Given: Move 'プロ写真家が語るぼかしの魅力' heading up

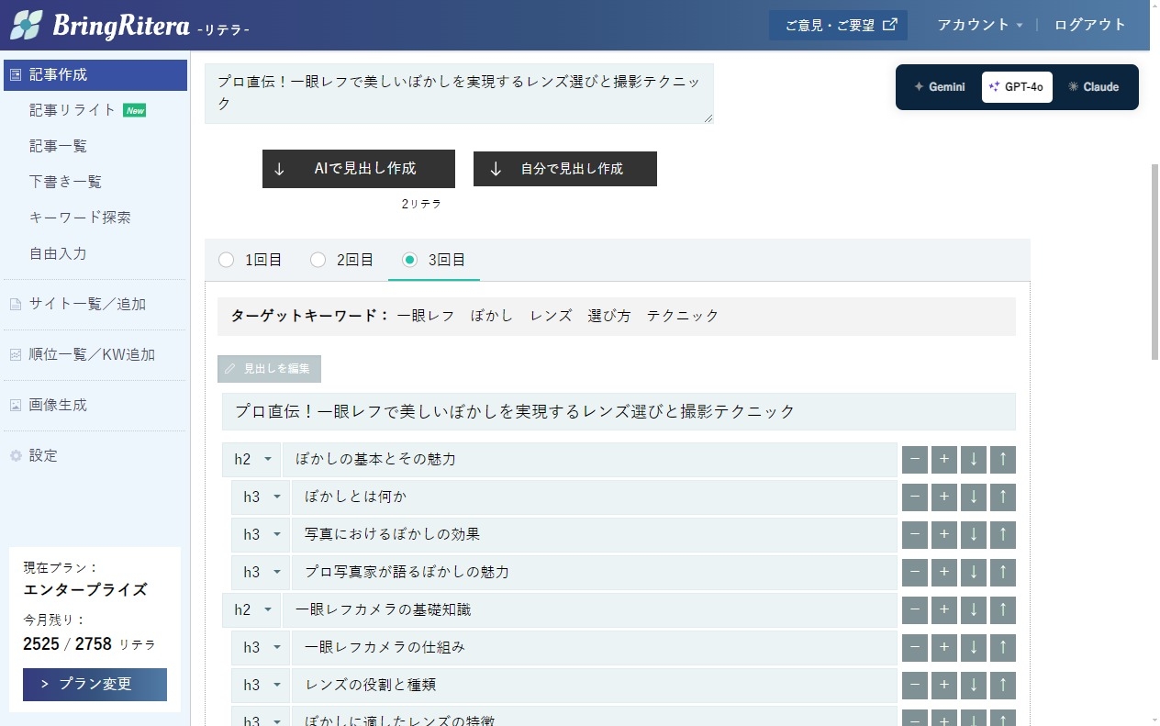Looking at the screenshot, I should [1002, 573].
